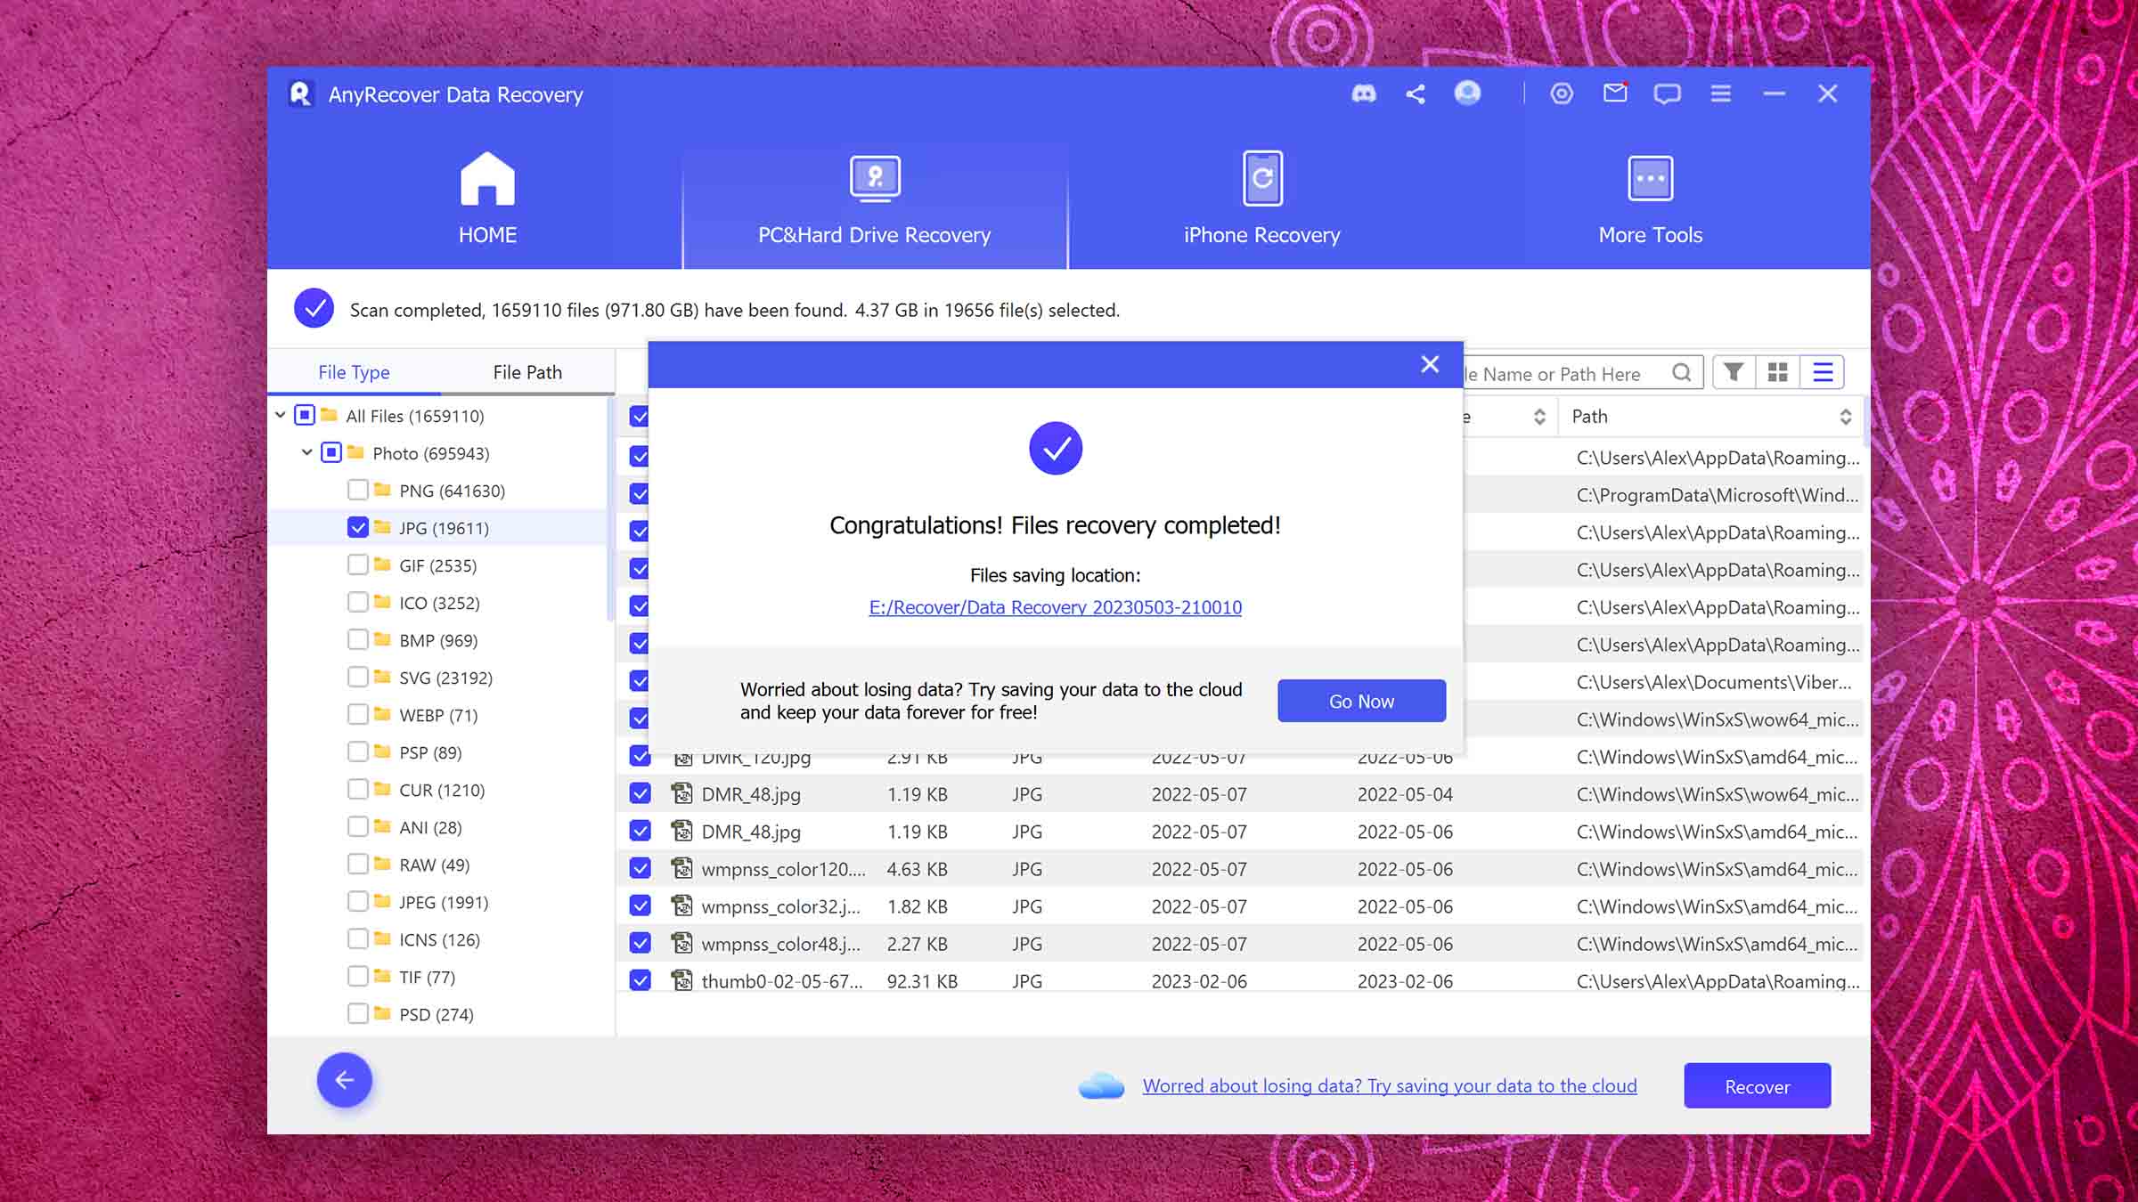Click the search magnifier icon
This screenshot has height=1202, width=2138.
click(1682, 373)
